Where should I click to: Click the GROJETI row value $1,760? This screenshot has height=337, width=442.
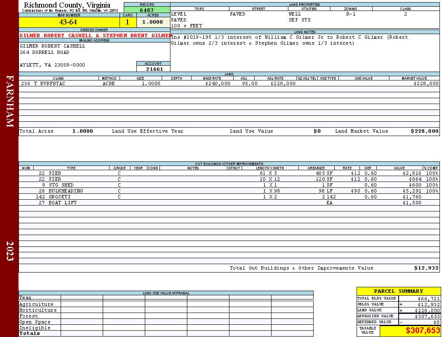coord(412,197)
